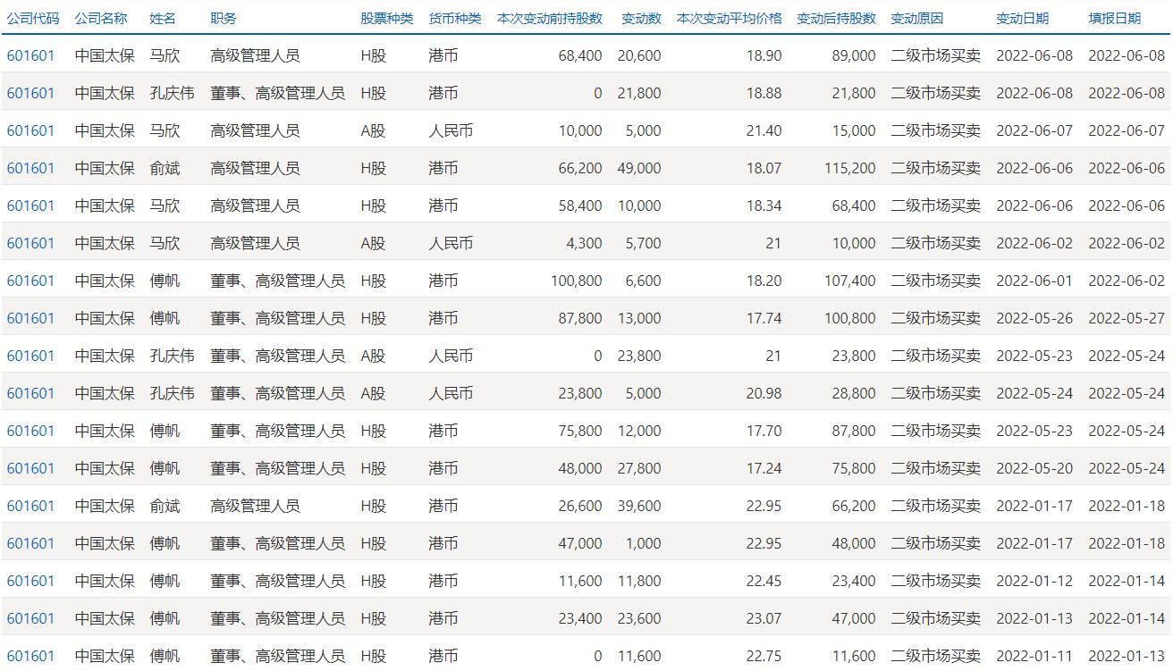Select the 13,000 change amount cell
This screenshot has width=1173, height=671.
[640, 318]
